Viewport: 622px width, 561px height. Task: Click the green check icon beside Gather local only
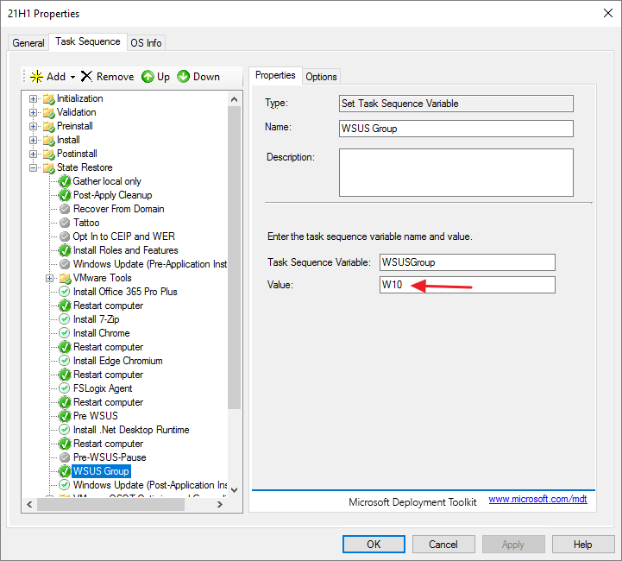coord(65,181)
